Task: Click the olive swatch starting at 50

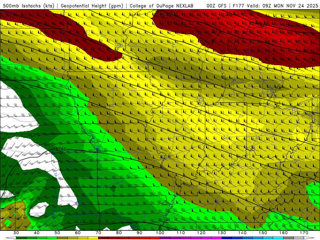Action: point(62,238)
